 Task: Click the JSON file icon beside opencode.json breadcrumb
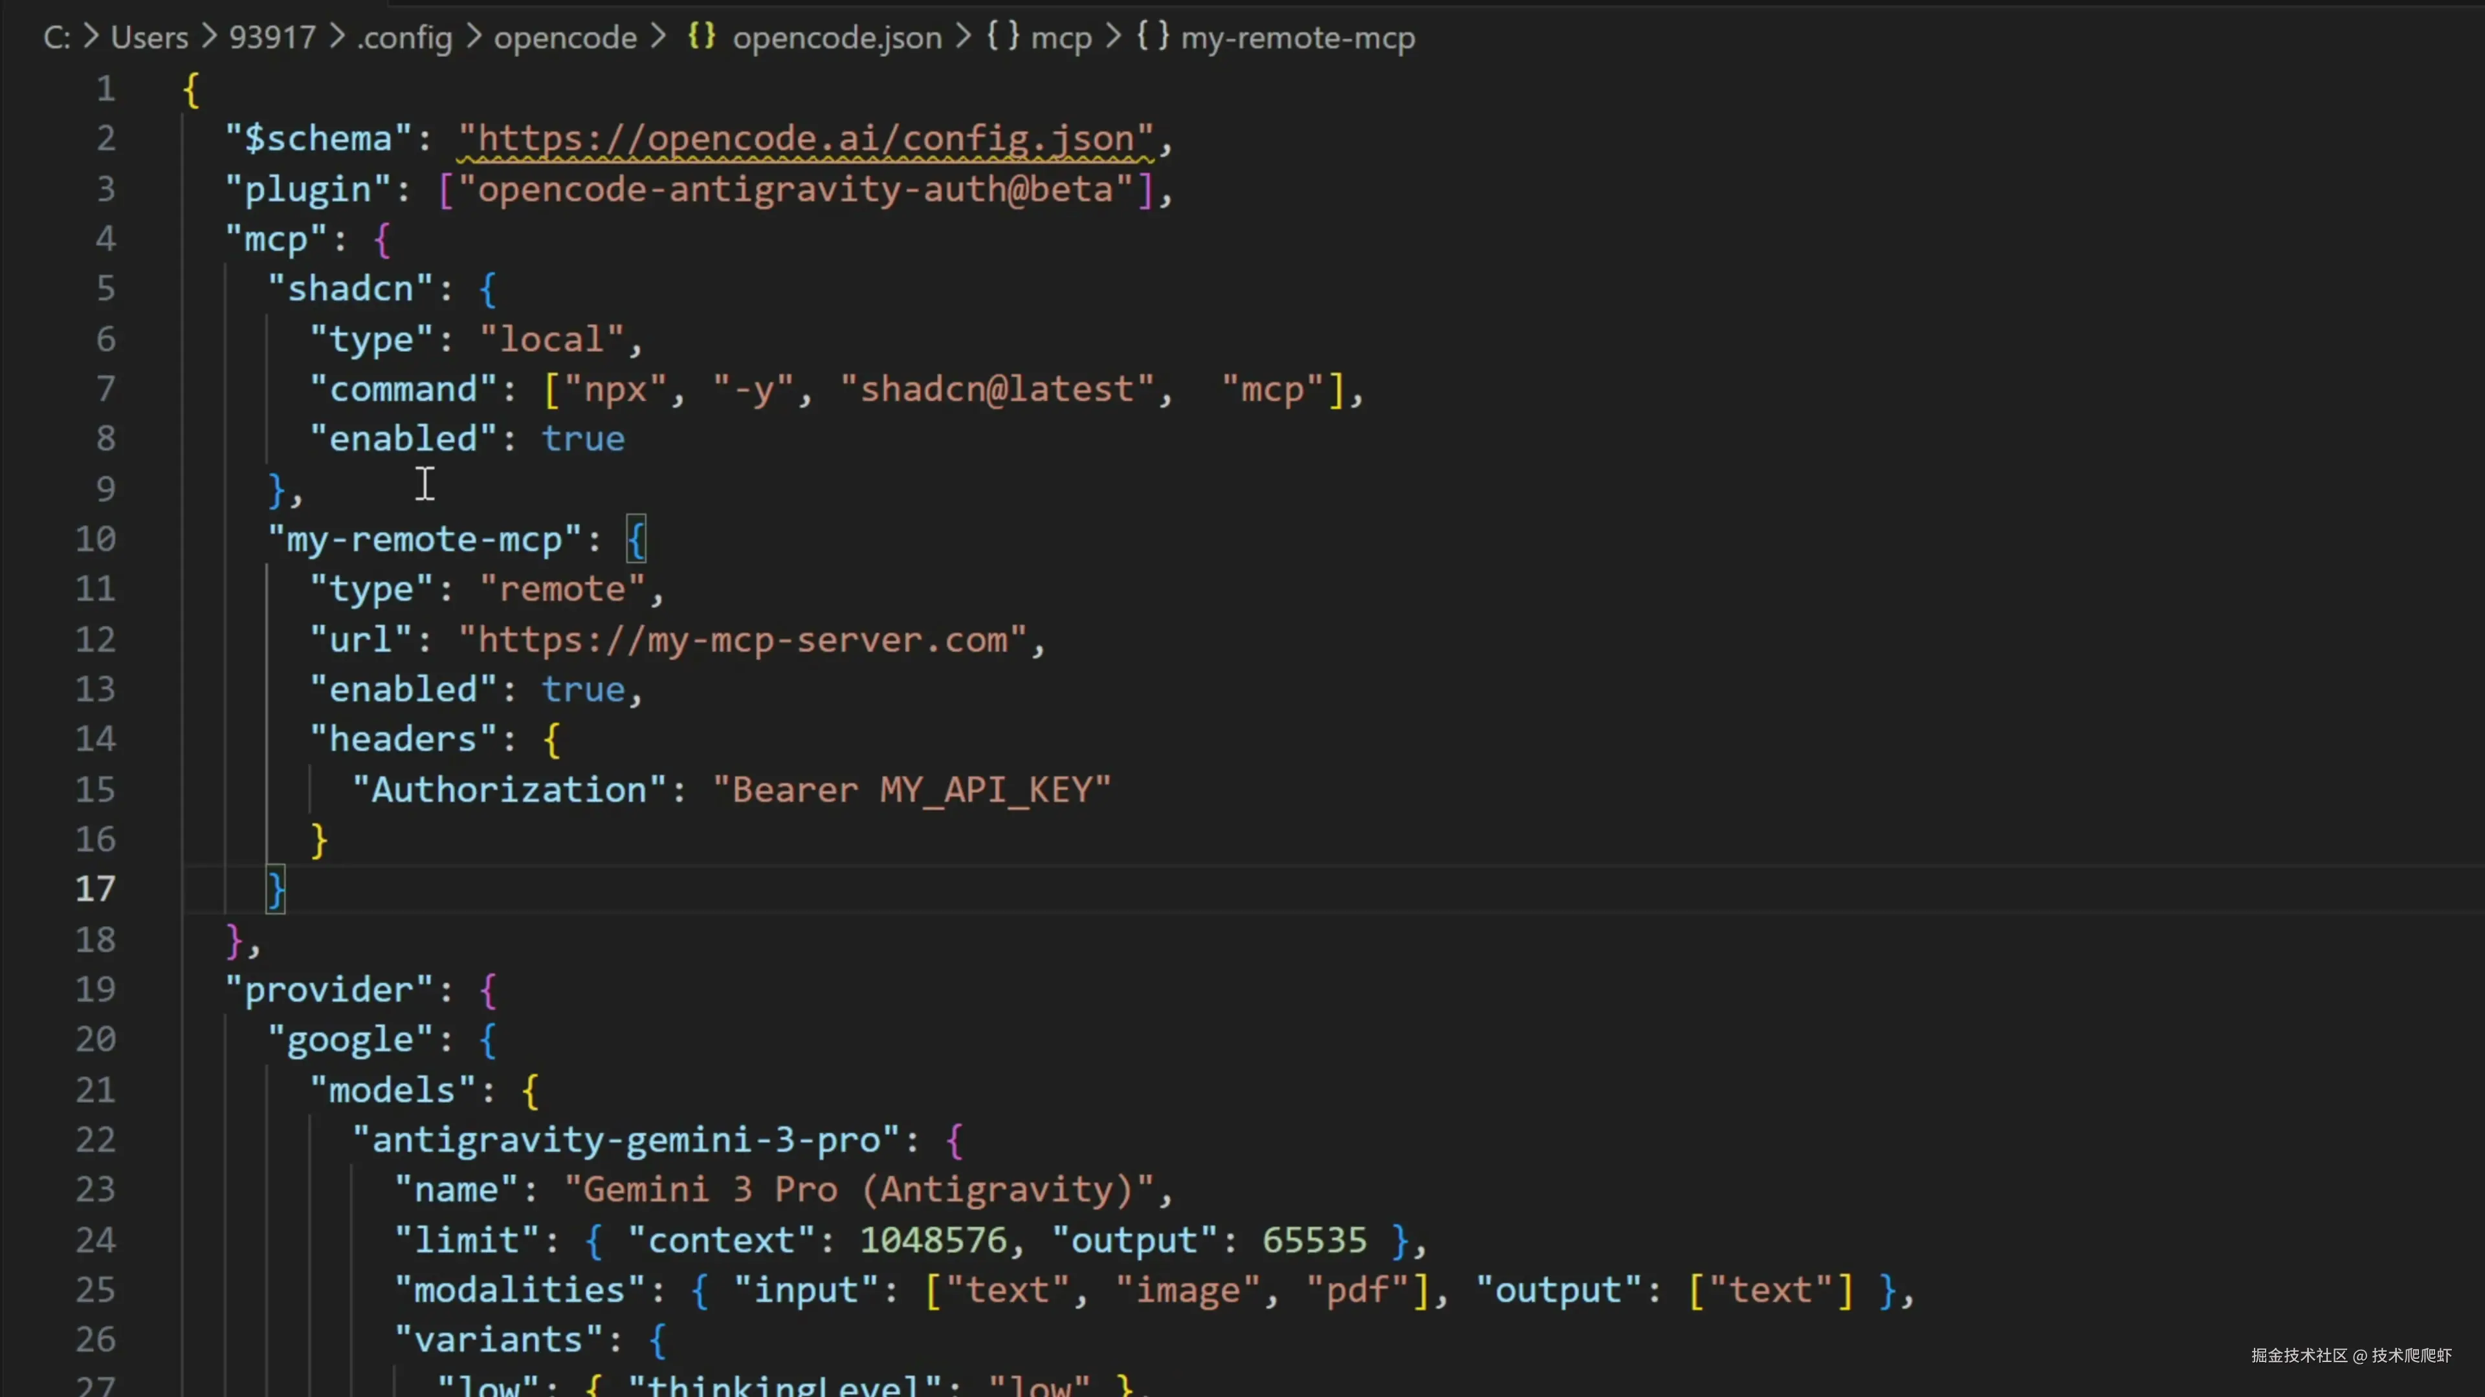pyautogui.click(x=701, y=37)
